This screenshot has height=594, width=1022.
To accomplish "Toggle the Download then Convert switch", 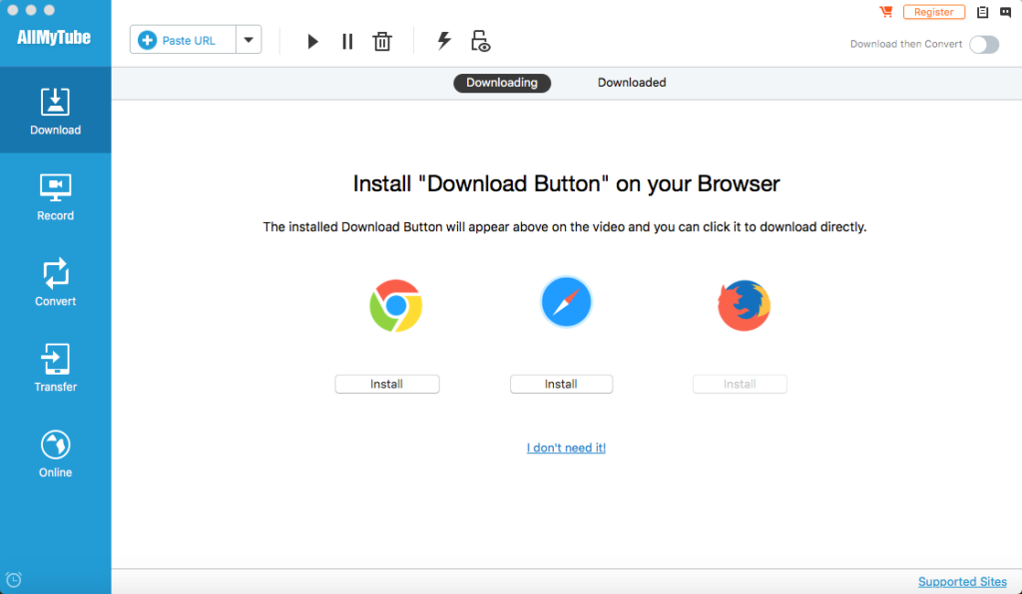I will (x=983, y=44).
